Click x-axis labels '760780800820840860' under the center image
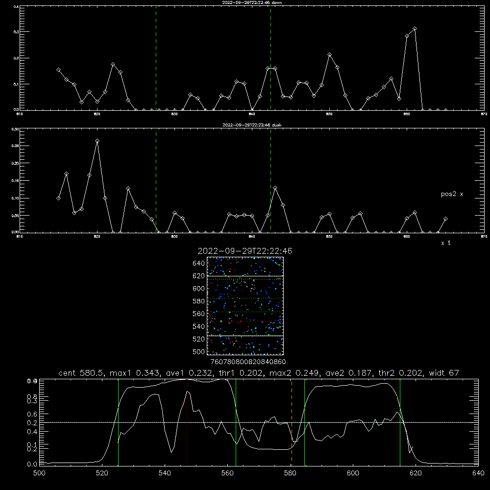This screenshot has height=490, width=490. 248,362
